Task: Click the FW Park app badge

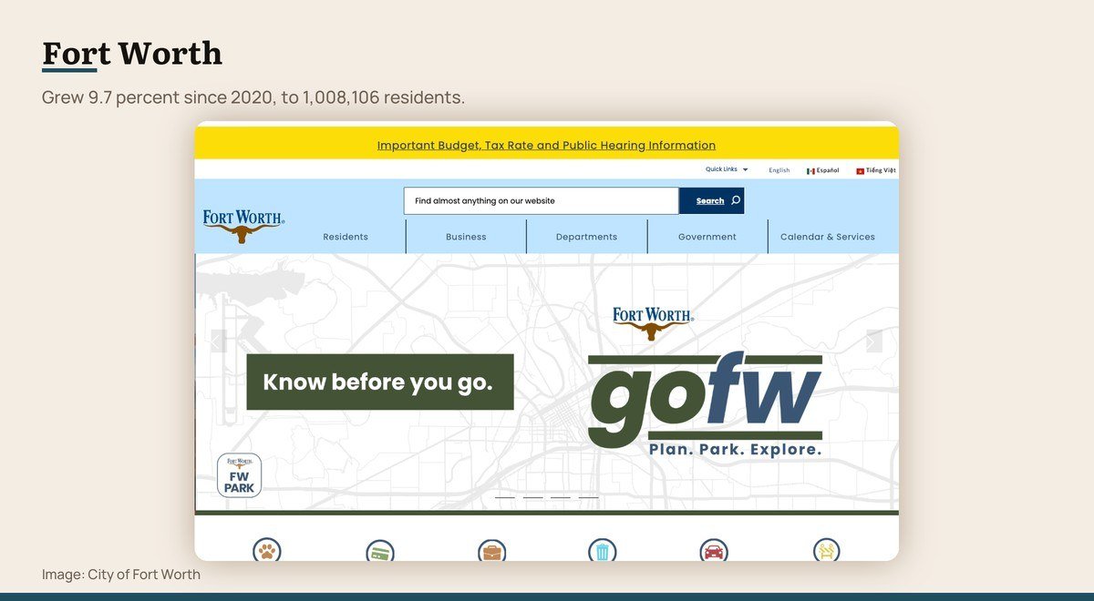Action: pyautogui.click(x=239, y=475)
